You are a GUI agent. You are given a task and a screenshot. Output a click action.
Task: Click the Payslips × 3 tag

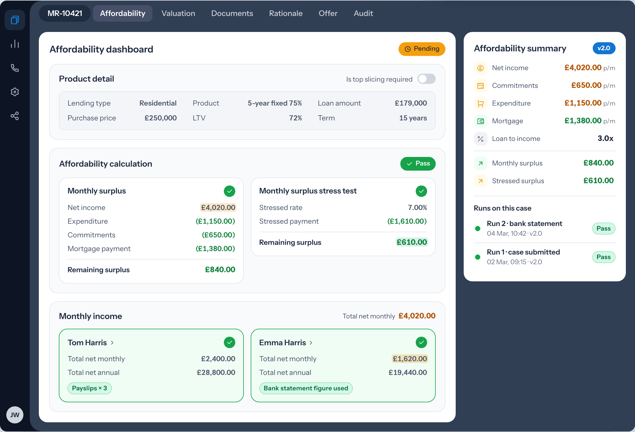(90, 388)
